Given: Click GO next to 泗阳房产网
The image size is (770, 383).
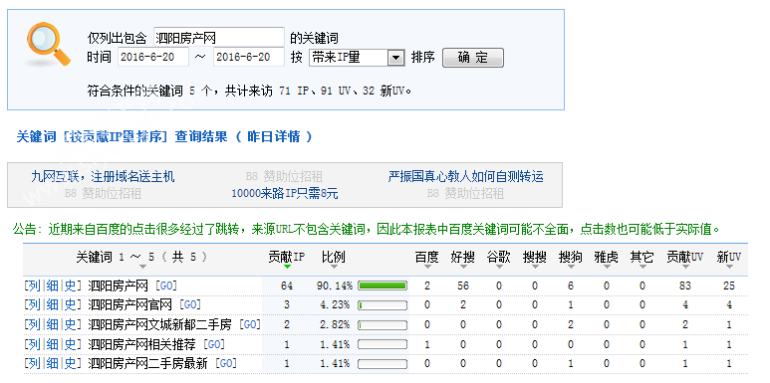Looking at the screenshot, I should (166, 286).
